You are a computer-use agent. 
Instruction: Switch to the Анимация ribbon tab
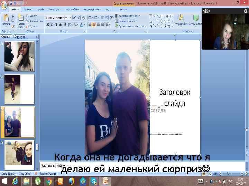(54, 10)
